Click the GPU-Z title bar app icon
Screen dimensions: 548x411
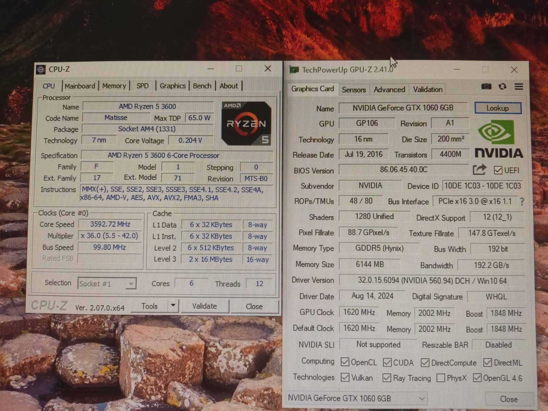[294, 70]
